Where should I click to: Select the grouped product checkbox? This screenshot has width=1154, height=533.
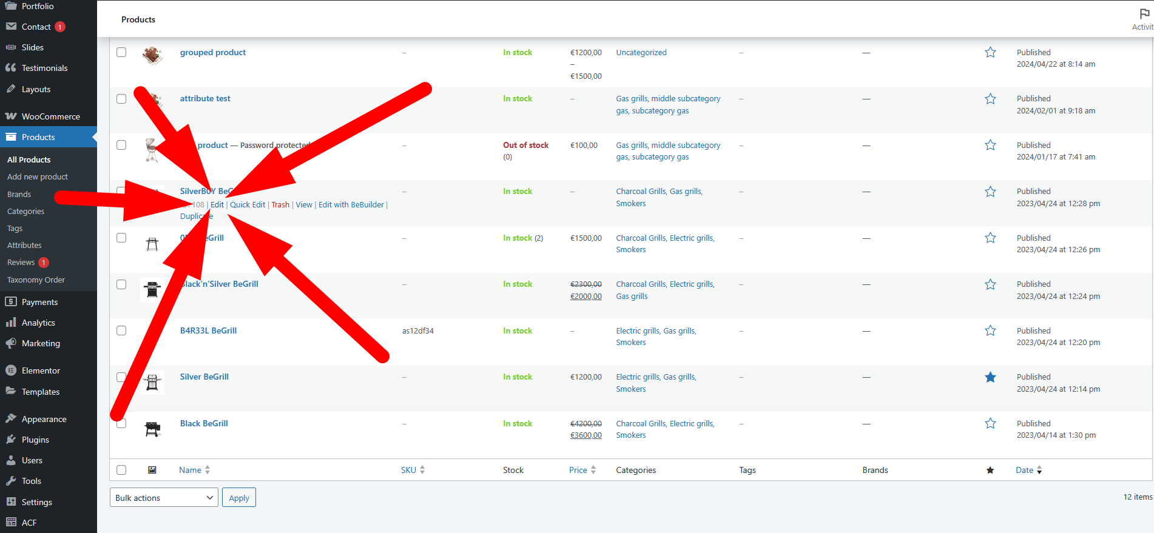[121, 52]
